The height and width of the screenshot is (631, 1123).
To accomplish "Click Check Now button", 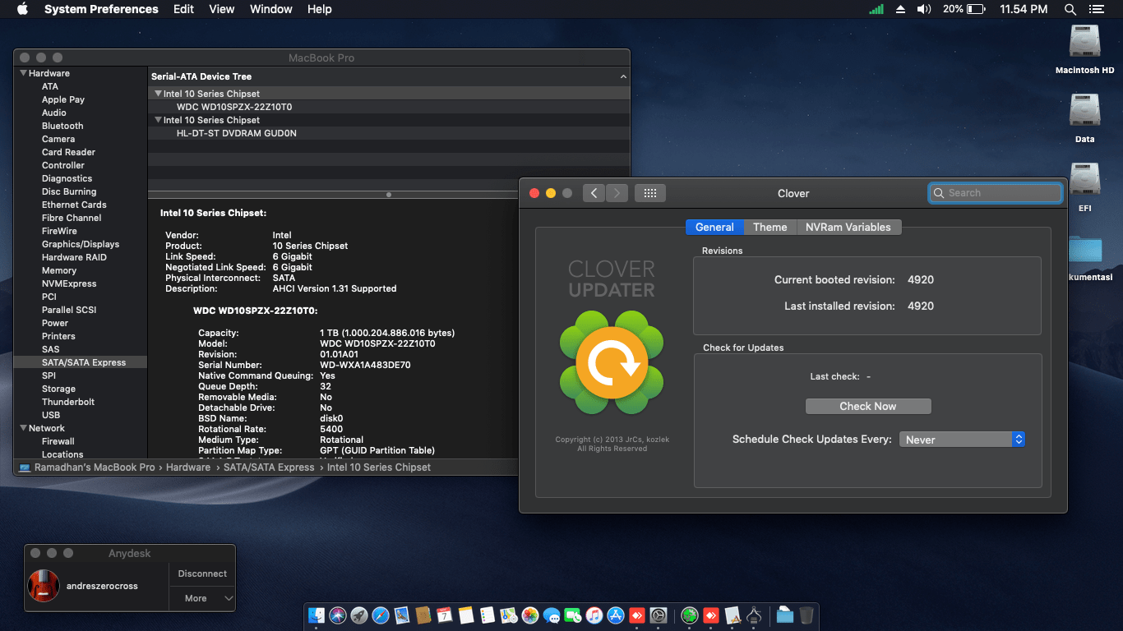I will pos(868,406).
